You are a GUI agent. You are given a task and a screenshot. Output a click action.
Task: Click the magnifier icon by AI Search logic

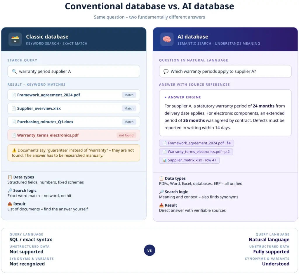coord(161,192)
